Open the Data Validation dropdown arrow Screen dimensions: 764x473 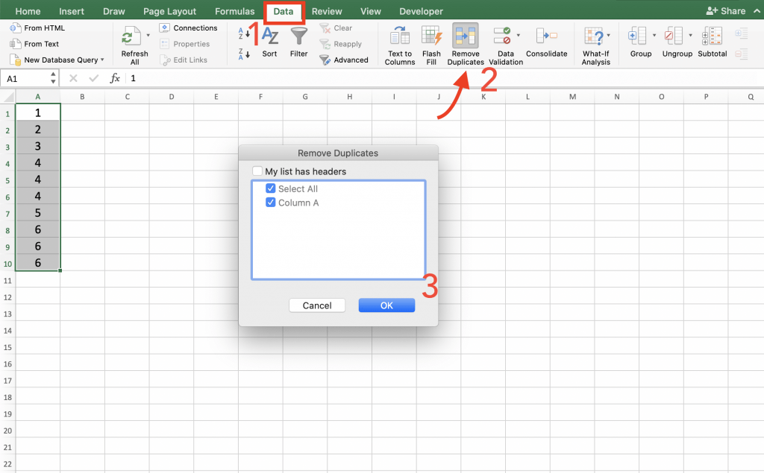tap(519, 34)
